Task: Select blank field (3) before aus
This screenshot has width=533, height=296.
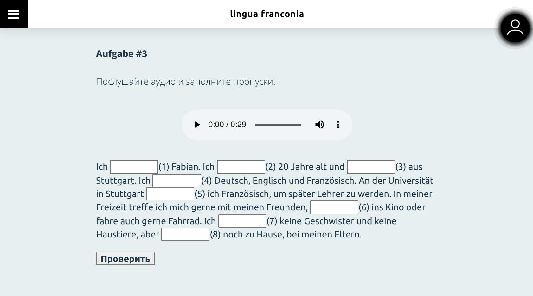Action: [371, 167]
